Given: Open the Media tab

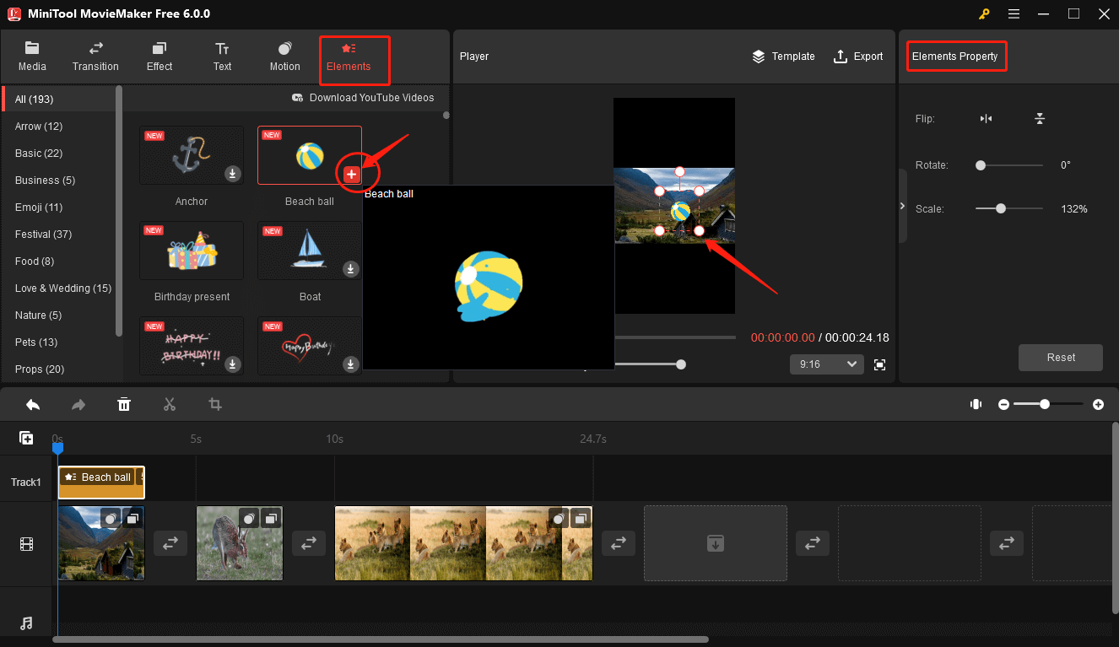Looking at the screenshot, I should click(x=32, y=57).
